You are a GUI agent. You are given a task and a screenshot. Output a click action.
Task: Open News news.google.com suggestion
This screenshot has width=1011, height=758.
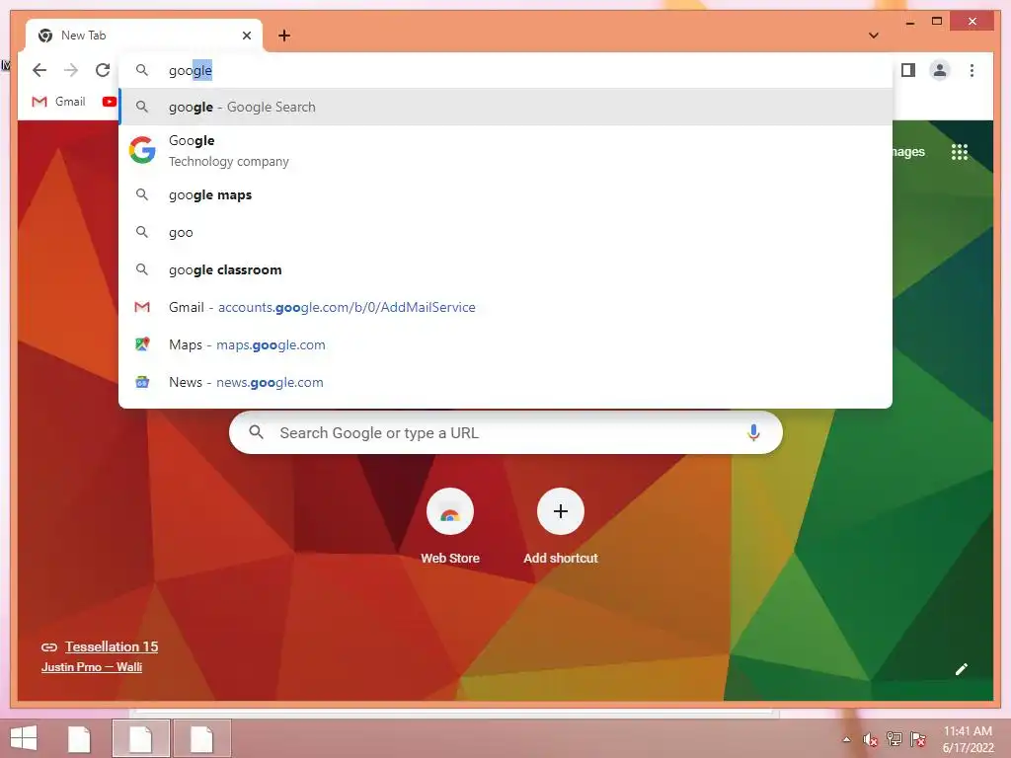coord(505,382)
